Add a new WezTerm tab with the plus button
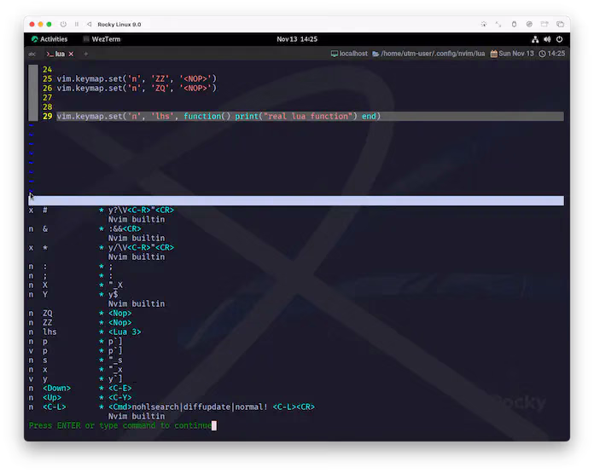The width and height of the screenshot is (594, 473). (86, 54)
